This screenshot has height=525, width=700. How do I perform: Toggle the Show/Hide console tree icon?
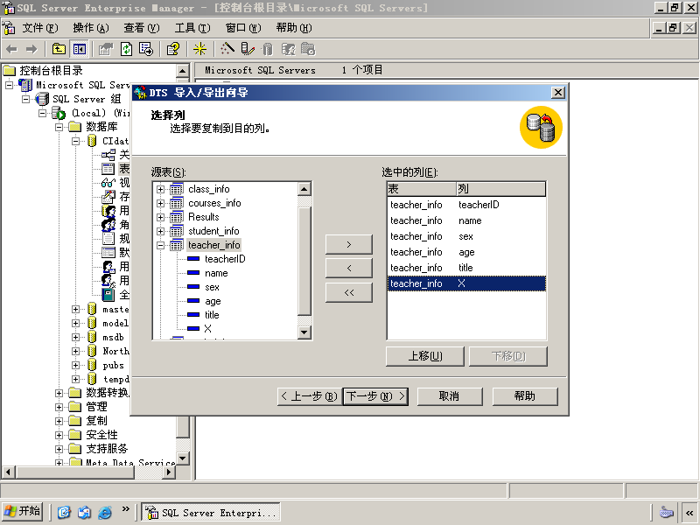tap(80, 49)
